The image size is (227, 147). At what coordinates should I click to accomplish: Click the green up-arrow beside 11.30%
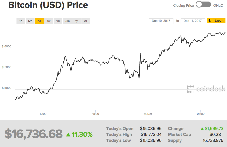point(68,134)
